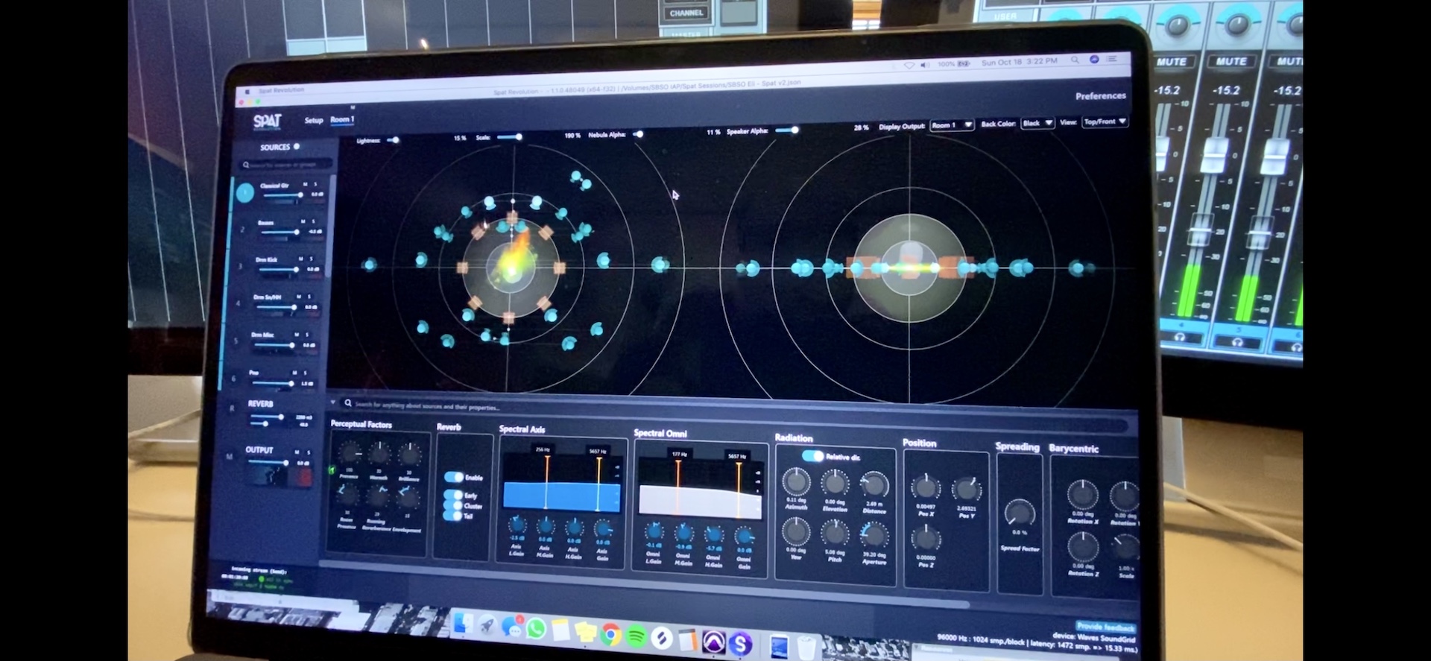Open Spotify from the dock
Image resolution: width=1431 pixels, height=661 pixels.
pos(636,636)
